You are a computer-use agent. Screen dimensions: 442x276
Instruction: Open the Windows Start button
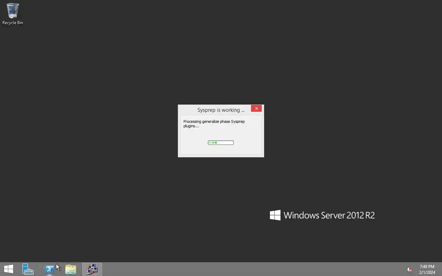(x=9, y=269)
